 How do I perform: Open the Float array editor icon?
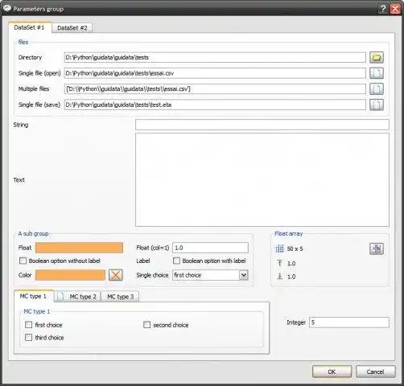377,248
